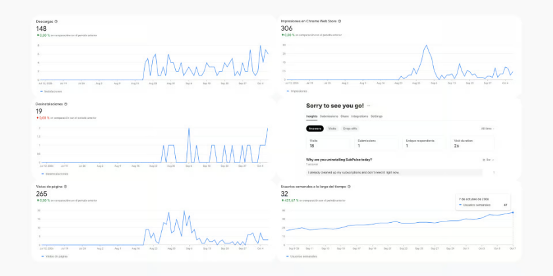Image resolution: width=553 pixels, height=276 pixels.
Task: Open the more options menu beside Sorry to see you go!
Action: click(369, 106)
